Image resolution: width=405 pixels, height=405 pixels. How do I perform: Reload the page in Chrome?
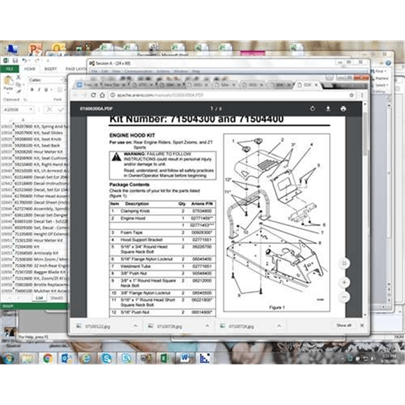(x=93, y=95)
